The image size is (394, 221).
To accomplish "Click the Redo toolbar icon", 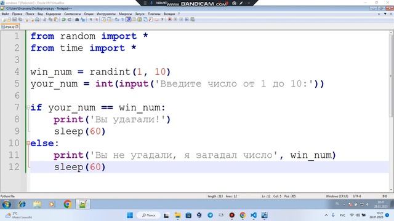I will point(70,20).
